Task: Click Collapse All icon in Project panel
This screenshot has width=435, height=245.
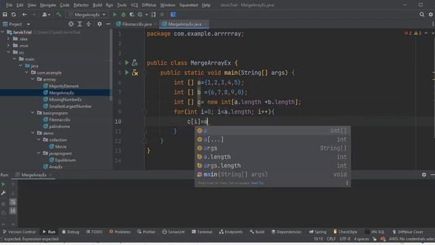Action: click(x=88, y=24)
